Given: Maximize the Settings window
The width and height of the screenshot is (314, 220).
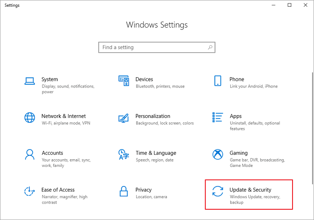Looking at the screenshot, I should tap(289, 5).
